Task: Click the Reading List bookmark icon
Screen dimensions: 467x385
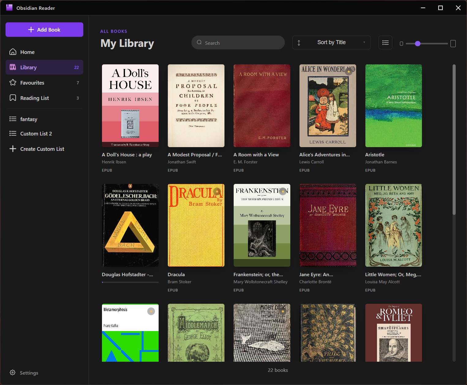Action: click(x=13, y=98)
